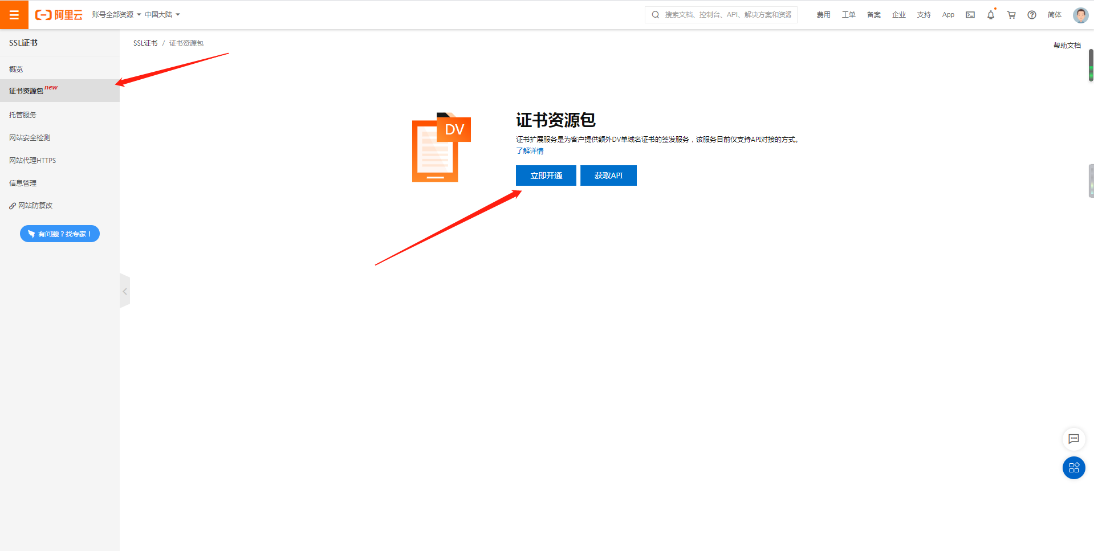Viewport: 1094px width, 551px height.
Task: Click the help question mark icon
Action: click(x=1031, y=15)
